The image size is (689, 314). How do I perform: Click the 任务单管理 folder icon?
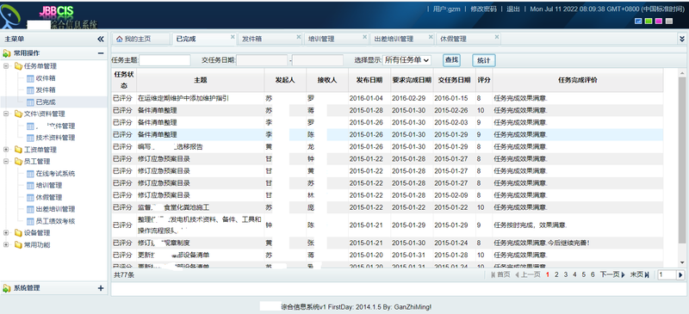click(x=18, y=66)
